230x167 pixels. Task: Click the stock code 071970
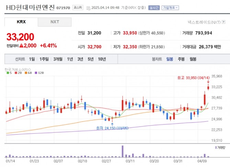point(63,8)
